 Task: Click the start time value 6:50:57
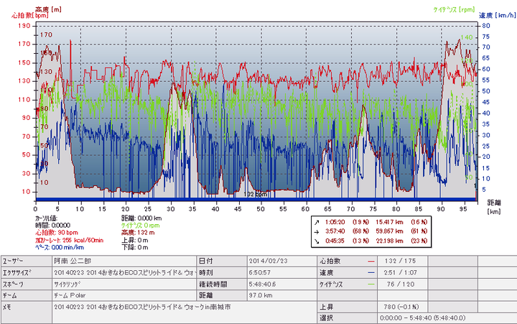pos(282,273)
